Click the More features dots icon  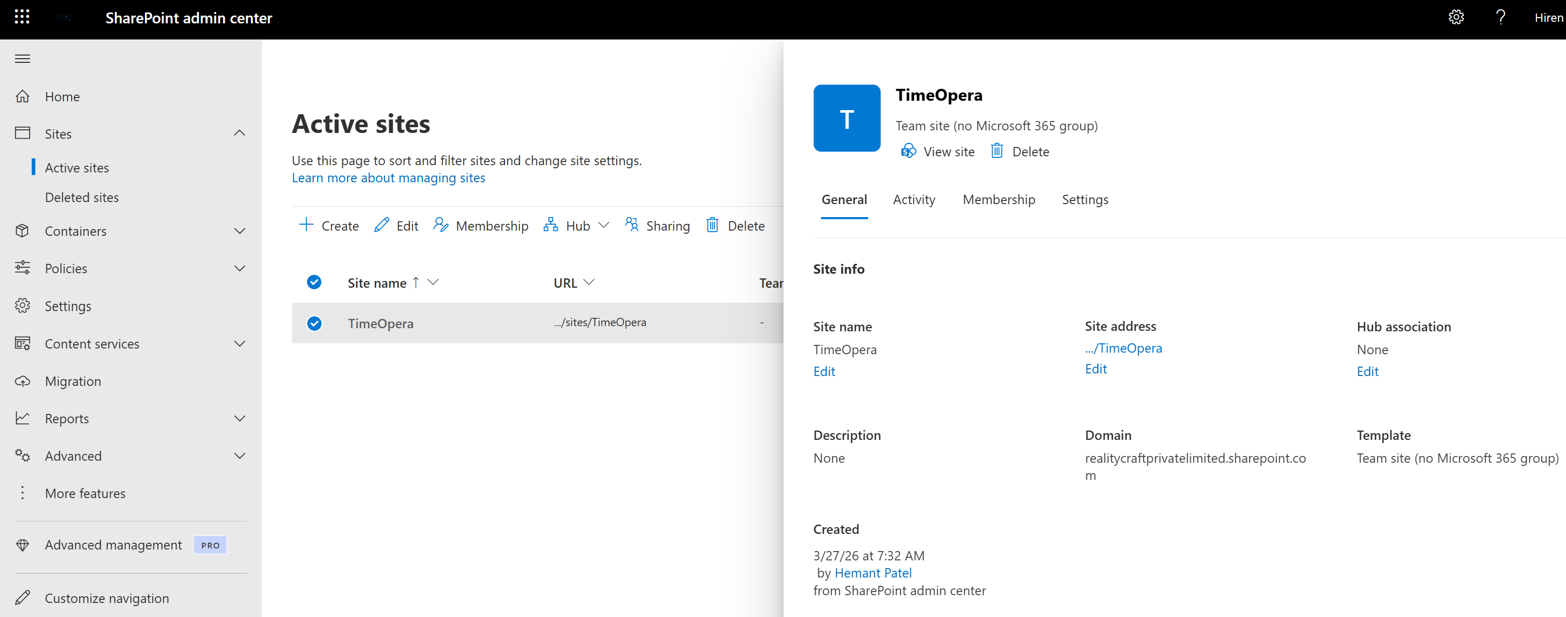(x=22, y=493)
